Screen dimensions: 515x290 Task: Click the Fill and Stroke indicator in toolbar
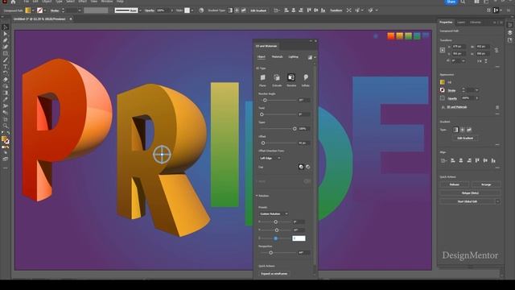6,140
